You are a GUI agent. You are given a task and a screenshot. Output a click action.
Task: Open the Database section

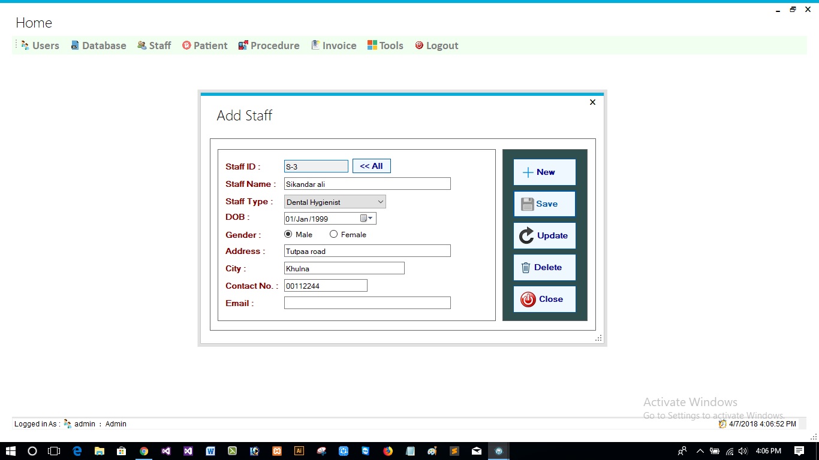[98, 45]
